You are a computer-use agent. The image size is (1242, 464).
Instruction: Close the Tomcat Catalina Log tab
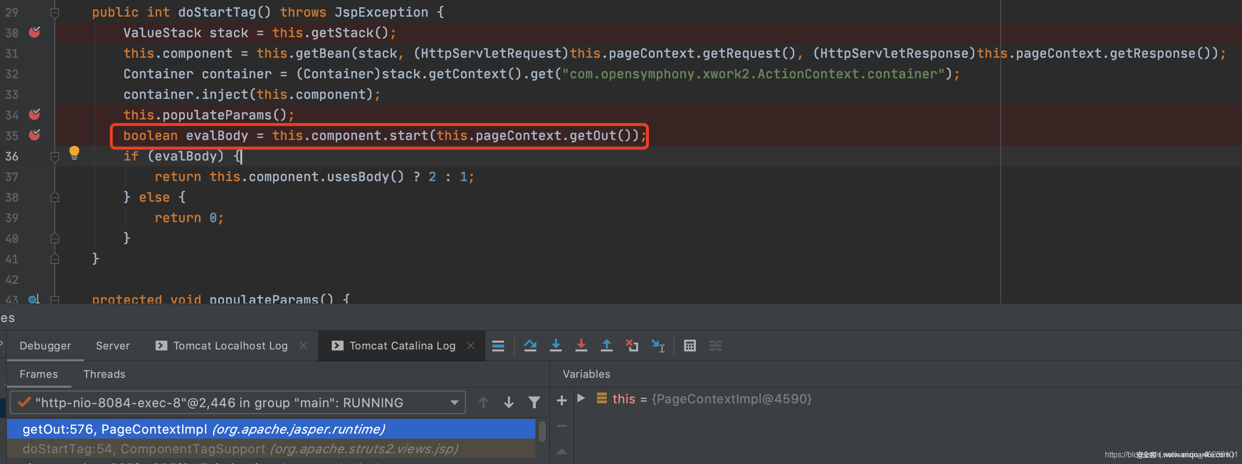[x=471, y=346]
